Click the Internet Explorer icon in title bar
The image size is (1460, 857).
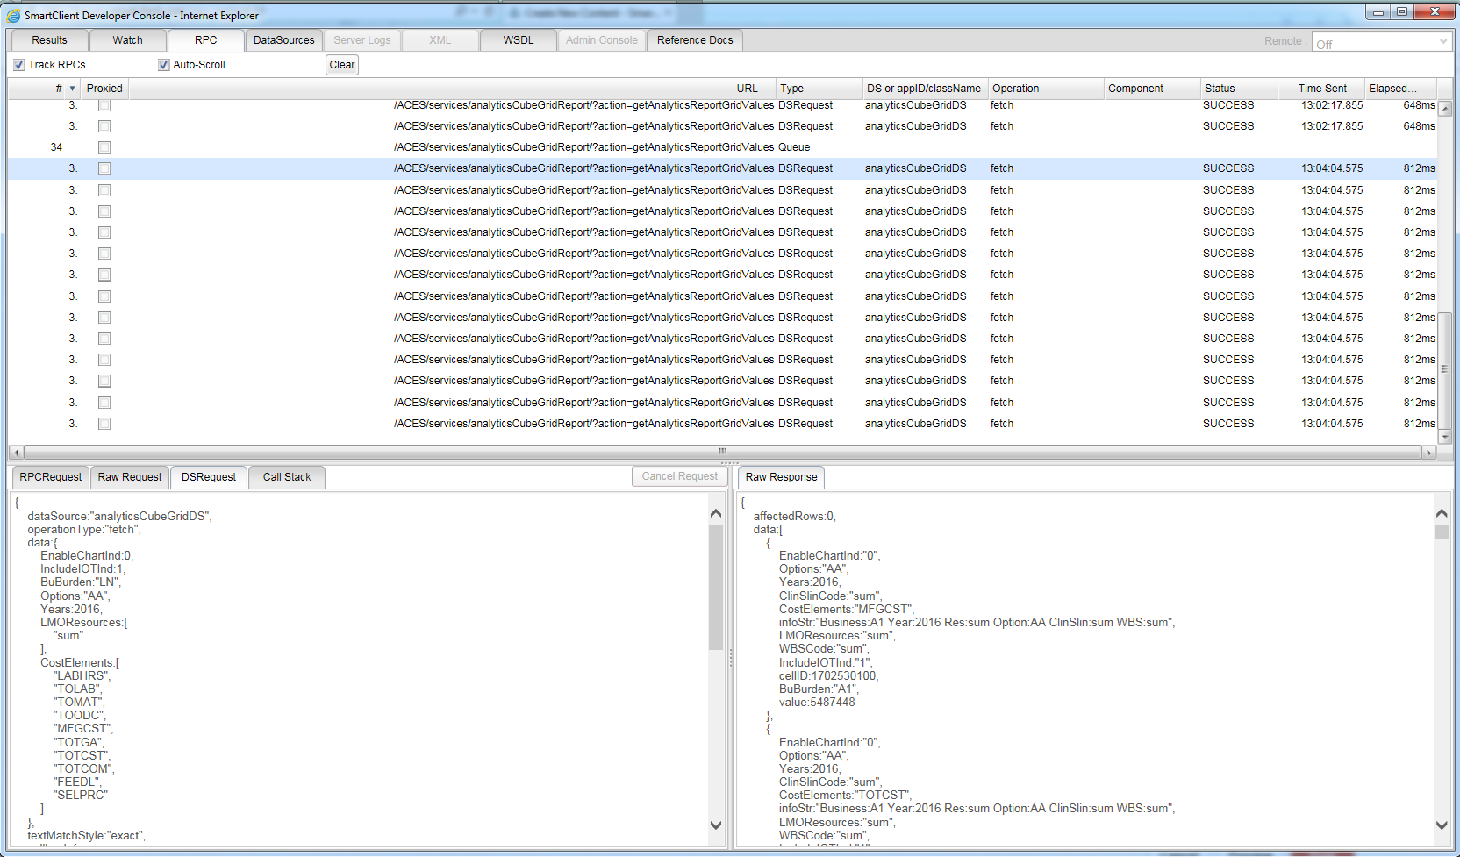coord(13,15)
